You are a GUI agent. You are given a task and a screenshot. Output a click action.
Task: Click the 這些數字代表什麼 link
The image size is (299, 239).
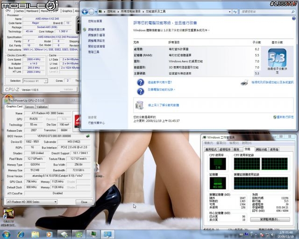[160, 82]
